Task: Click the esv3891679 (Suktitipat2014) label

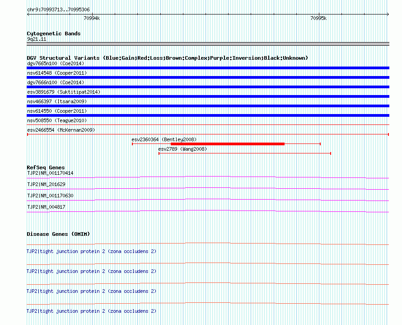Action: (x=64, y=92)
